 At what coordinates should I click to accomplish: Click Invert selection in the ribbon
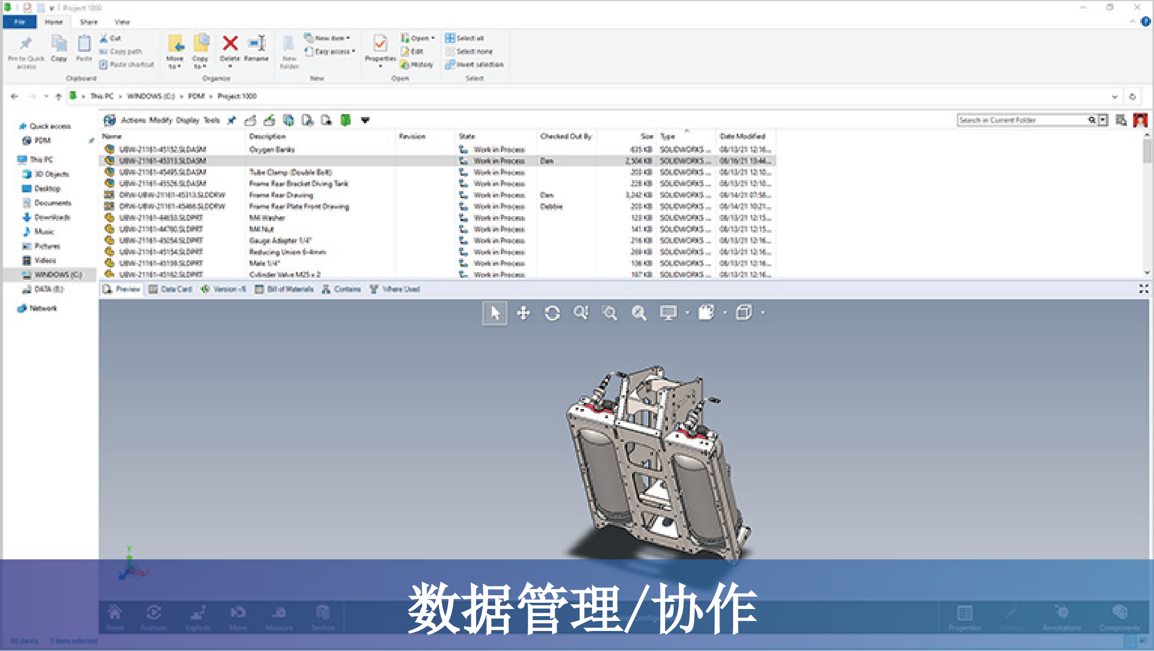coord(474,64)
